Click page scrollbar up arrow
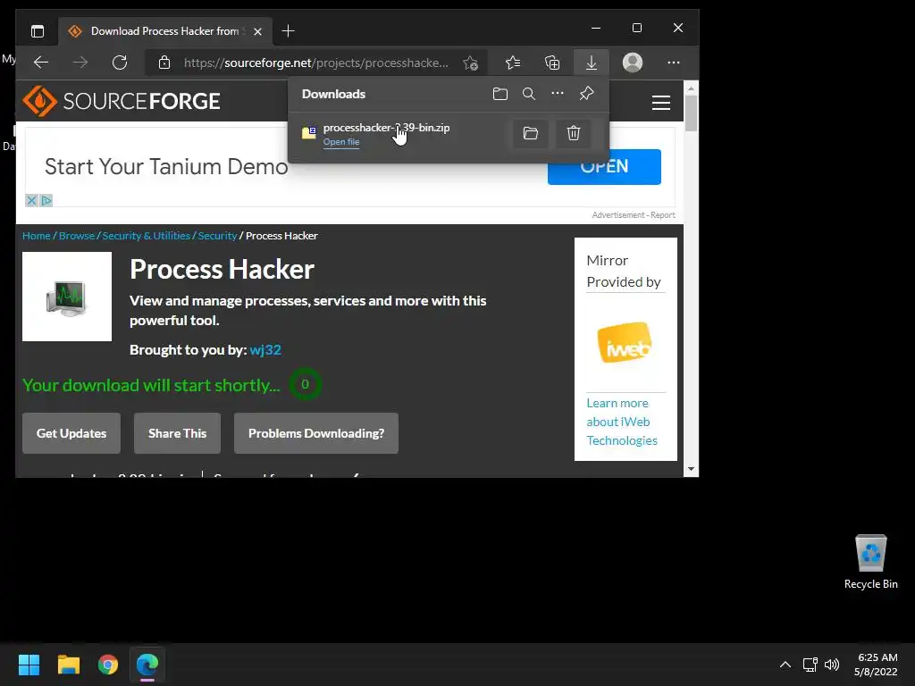 (x=691, y=88)
